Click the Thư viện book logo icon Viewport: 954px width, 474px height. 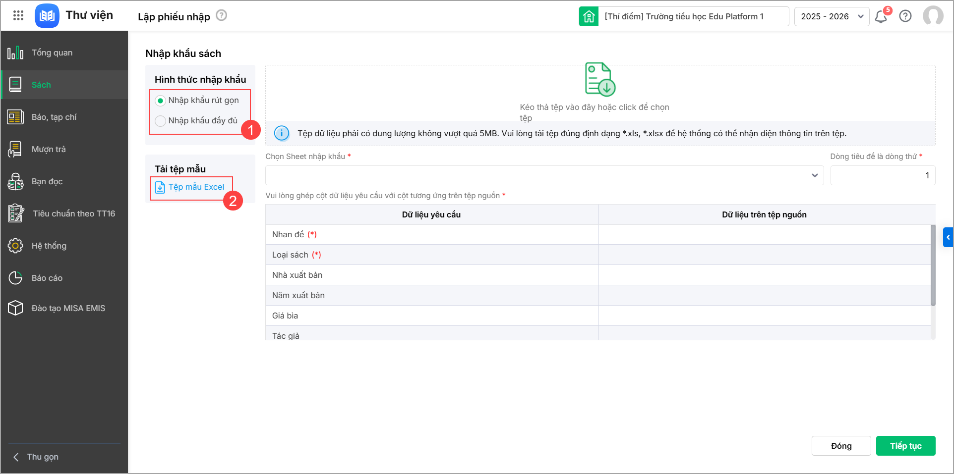pos(47,16)
